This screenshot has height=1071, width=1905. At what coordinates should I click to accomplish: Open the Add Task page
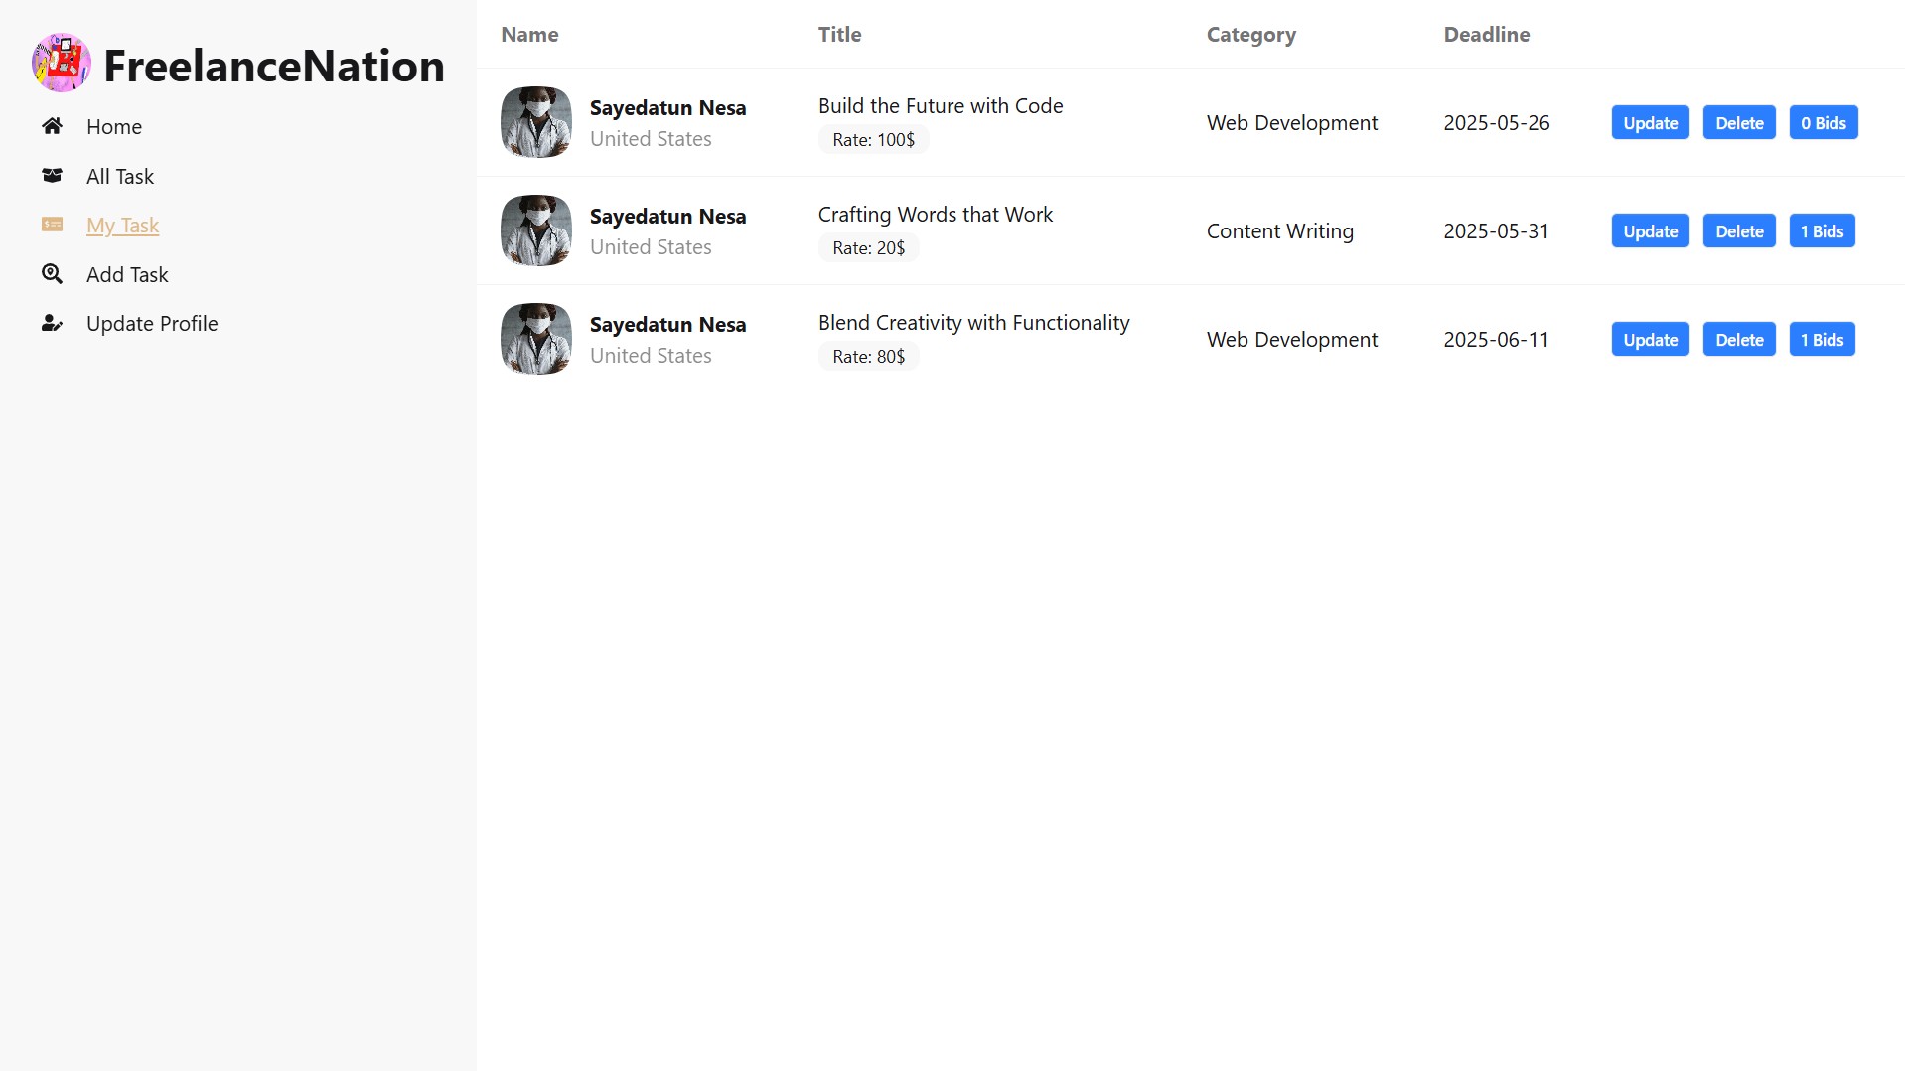pyautogui.click(x=127, y=274)
